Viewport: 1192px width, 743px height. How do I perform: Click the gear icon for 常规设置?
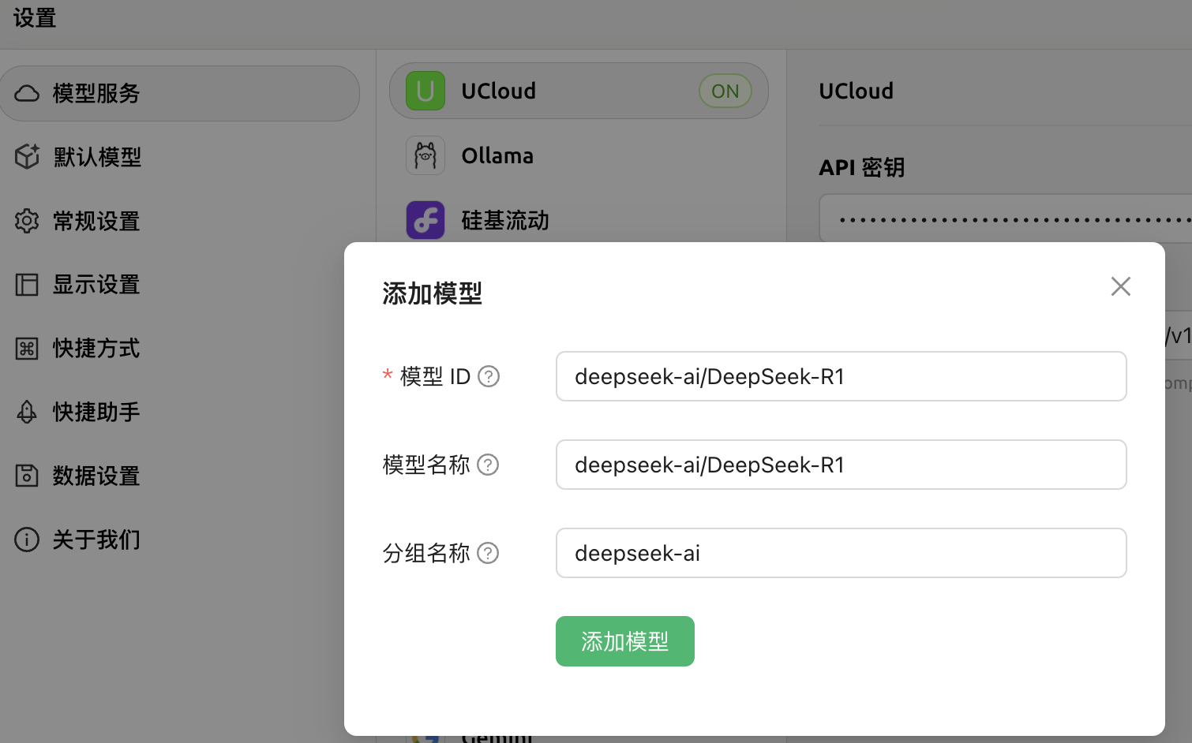pos(27,221)
